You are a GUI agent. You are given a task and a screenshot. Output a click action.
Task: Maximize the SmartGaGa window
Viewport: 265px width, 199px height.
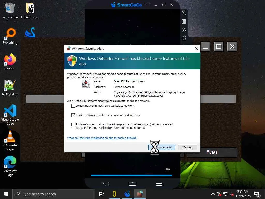click(x=164, y=5)
